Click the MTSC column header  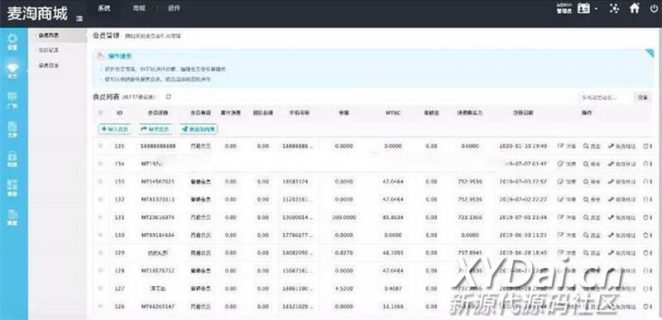(392, 113)
